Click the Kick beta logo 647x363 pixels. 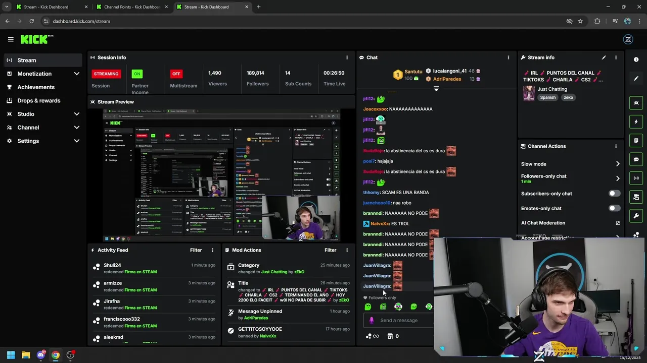(x=37, y=39)
